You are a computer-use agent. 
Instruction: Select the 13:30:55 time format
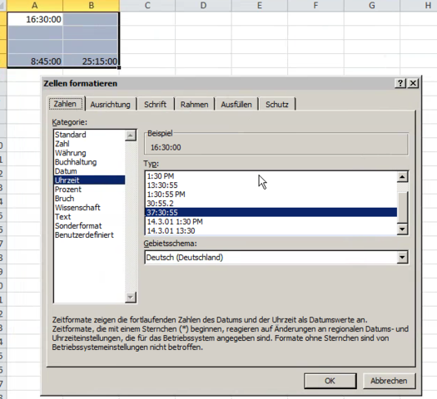271,185
